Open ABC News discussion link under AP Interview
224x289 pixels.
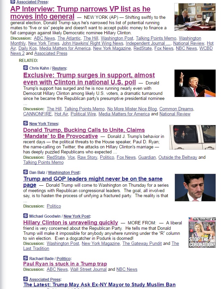(44, 38)
